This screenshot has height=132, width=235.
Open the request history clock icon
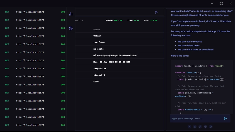coord(71,28)
